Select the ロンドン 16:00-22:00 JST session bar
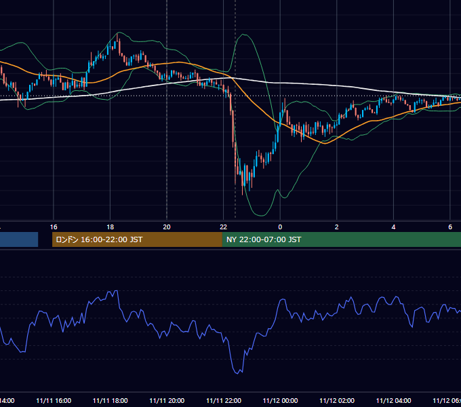This screenshot has width=461, height=407. pos(137,239)
